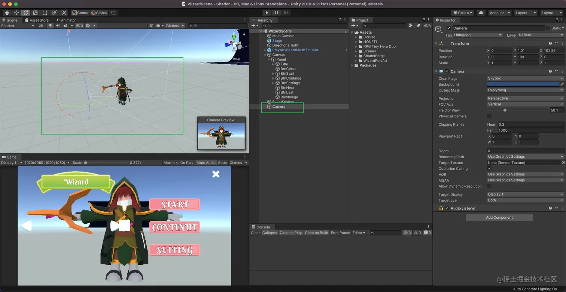Open the Projection dropdown
This screenshot has width=566, height=292.
click(x=526, y=98)
